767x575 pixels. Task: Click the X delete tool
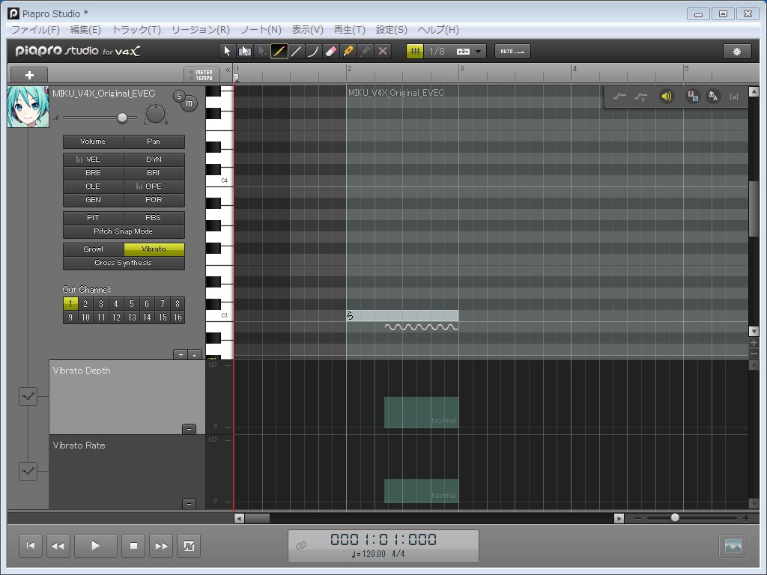[x=383, y=51]
